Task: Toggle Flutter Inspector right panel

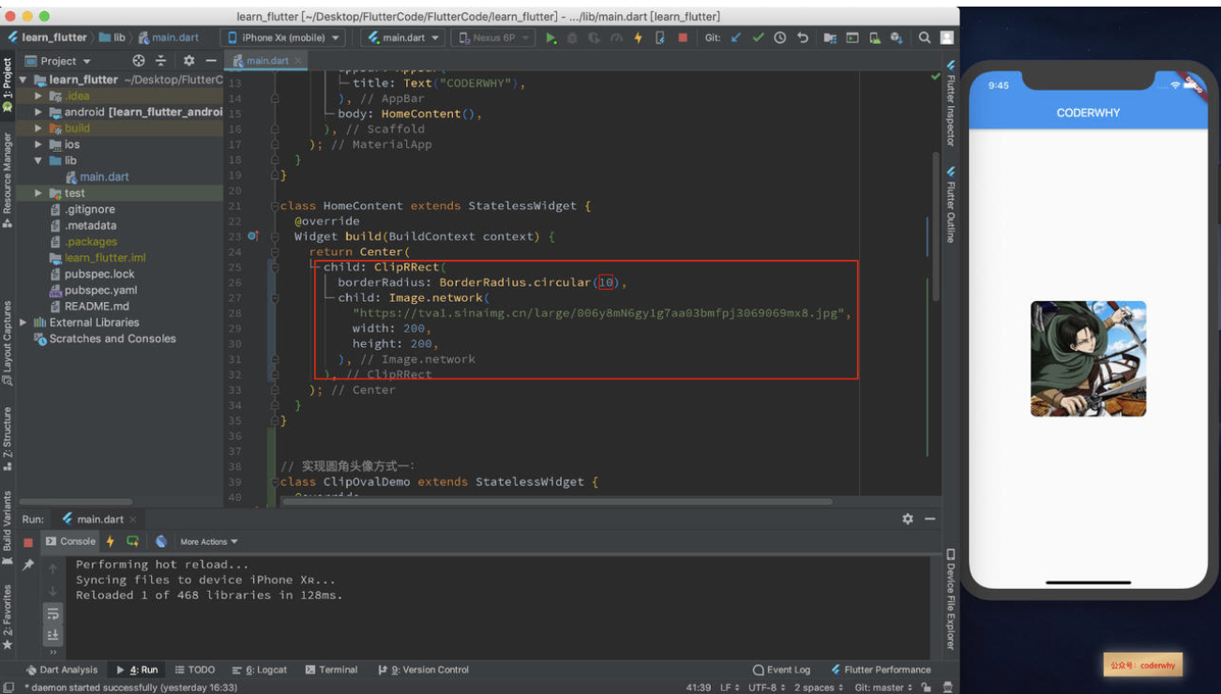Action: pyautogui.click(x=950, y=104)
